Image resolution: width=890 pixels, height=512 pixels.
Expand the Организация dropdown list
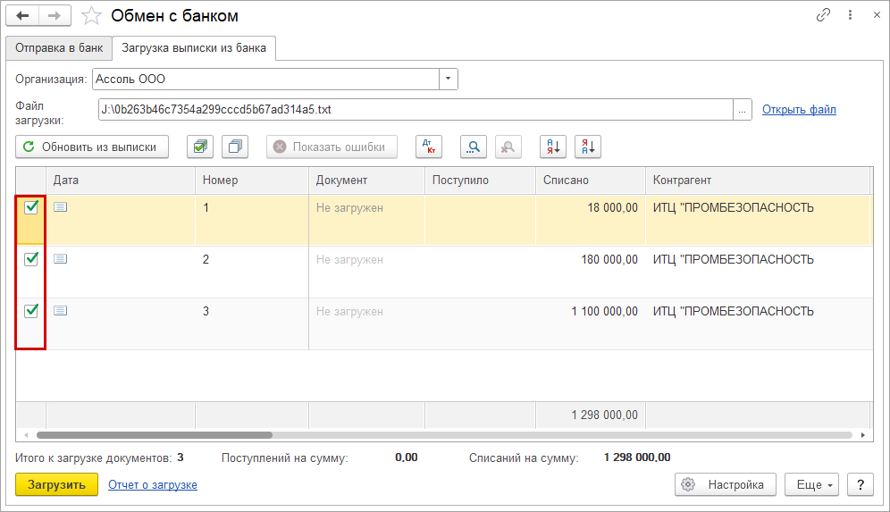449,79
